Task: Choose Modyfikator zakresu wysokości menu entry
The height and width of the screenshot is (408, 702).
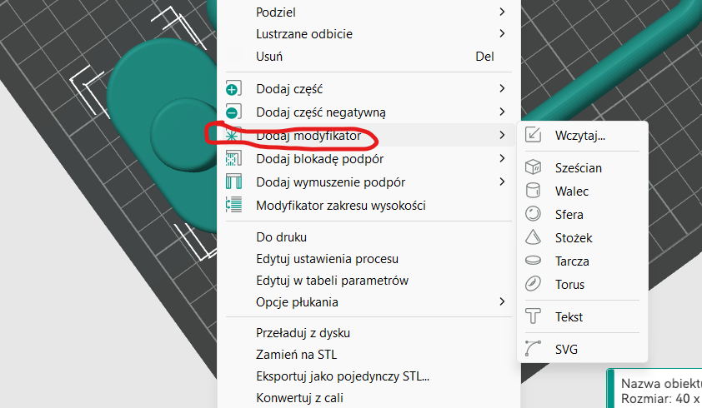Action: coord(340,206)
